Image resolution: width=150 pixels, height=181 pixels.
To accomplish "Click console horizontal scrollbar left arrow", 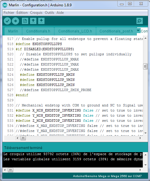I will [x=5, y=170].
